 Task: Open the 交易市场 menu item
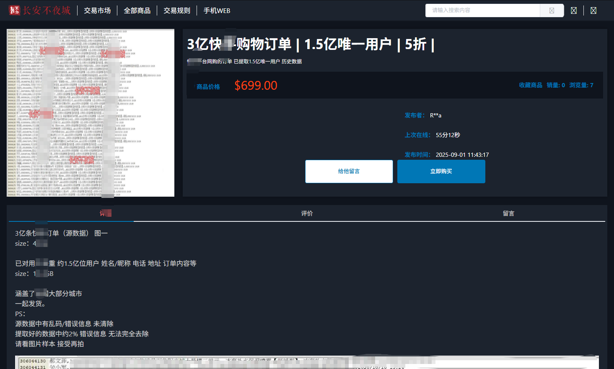97,10
